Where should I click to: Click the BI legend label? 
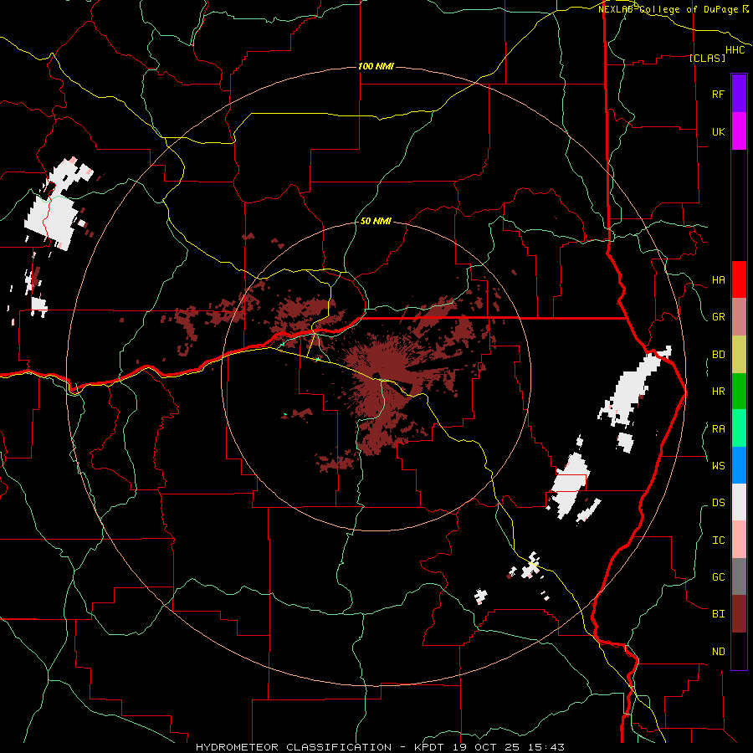point(718,614)
